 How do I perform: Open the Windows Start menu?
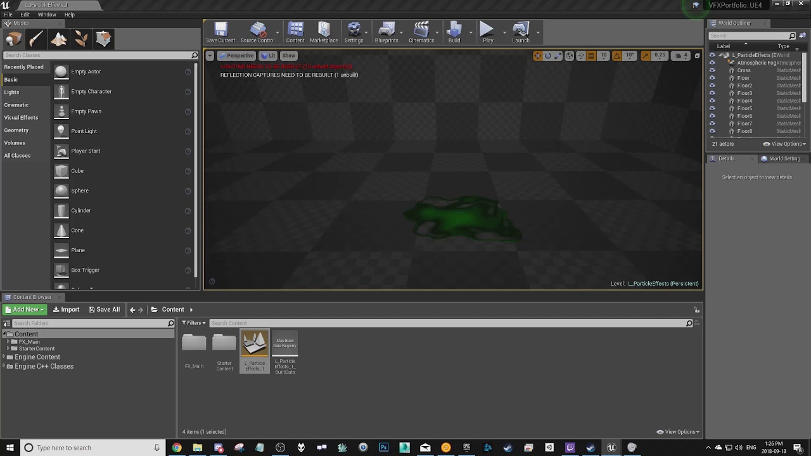10,448
